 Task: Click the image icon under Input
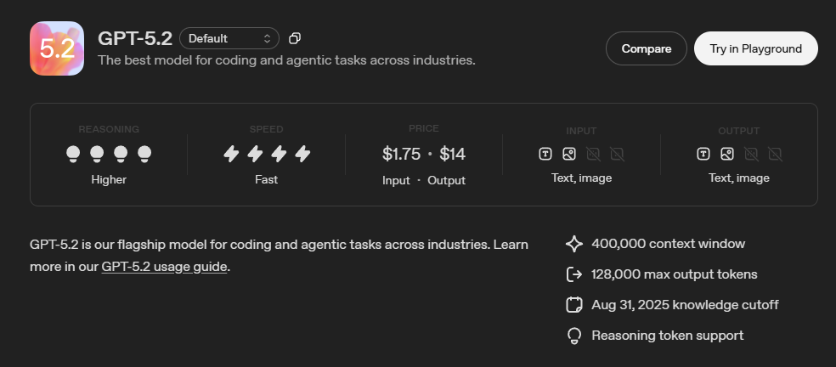coord(569,154)
